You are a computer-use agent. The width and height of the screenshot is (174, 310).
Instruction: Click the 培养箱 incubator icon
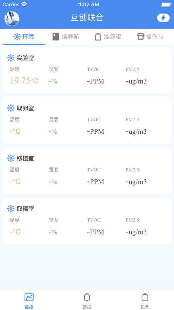tap(56, 37)
